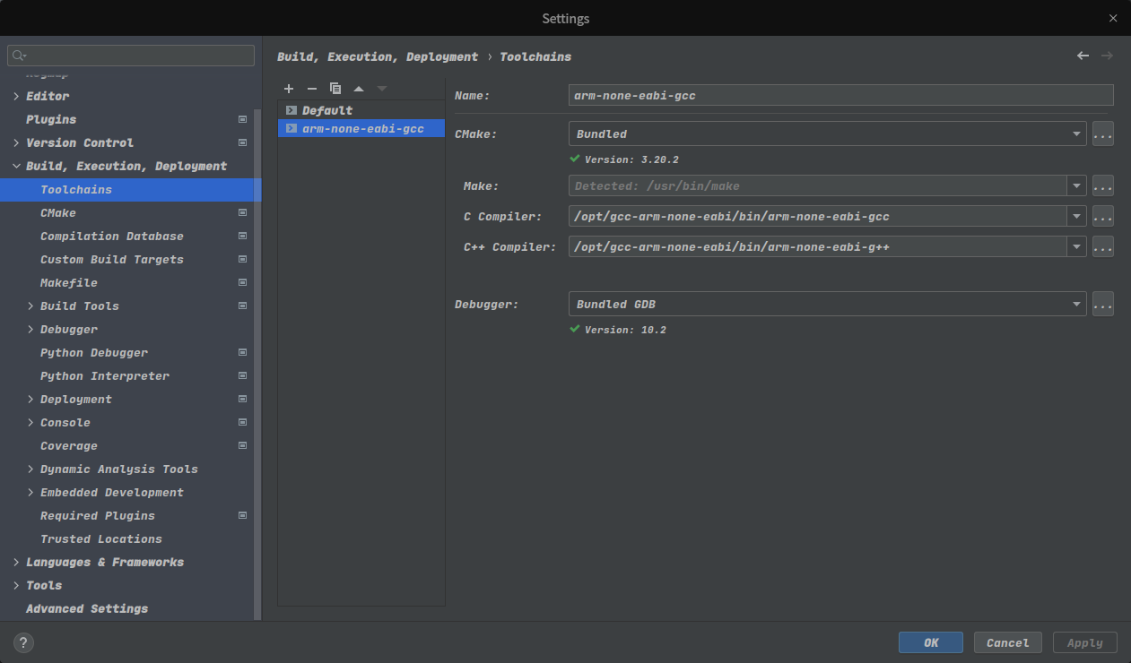Open the C++ Compiler path dropdown
This screenshot has height=663, width=1131.
[1076, 246]
